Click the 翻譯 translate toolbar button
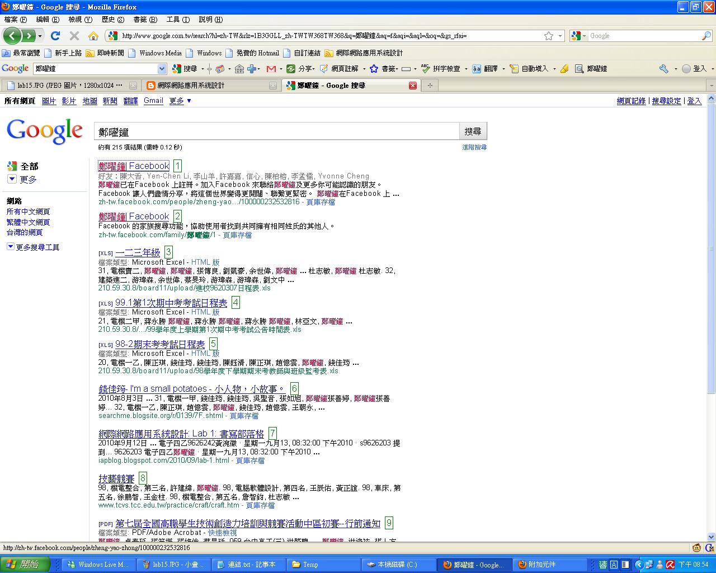The image size is (716, 573). [485, 69]
